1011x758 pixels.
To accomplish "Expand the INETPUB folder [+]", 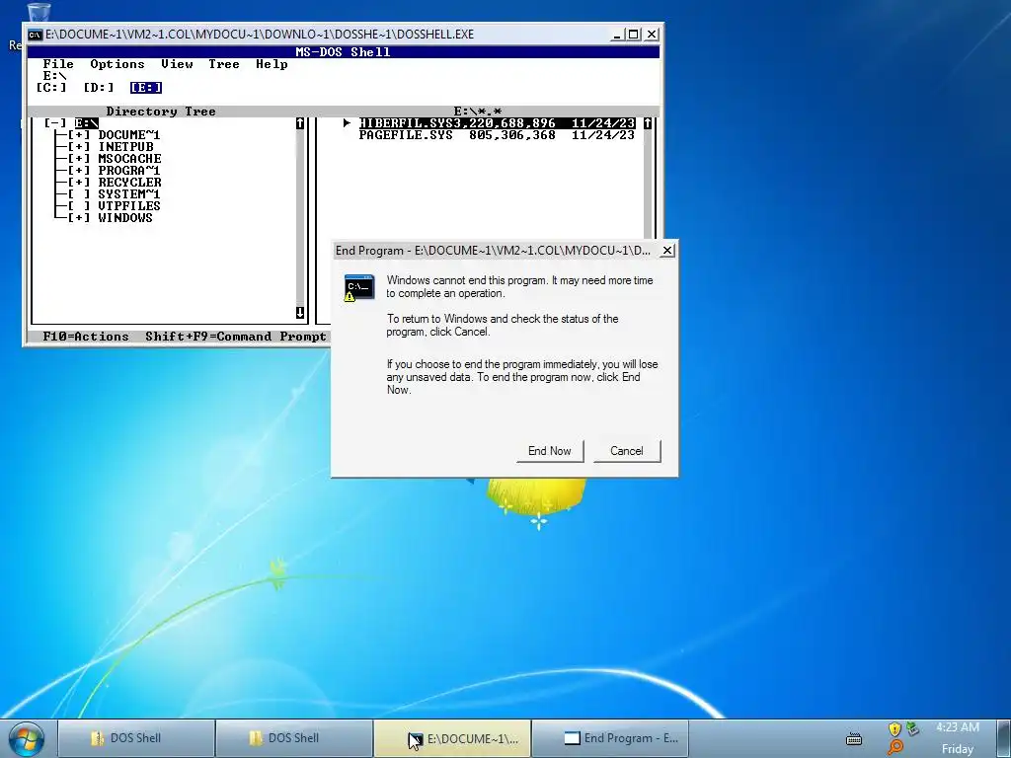I will (79, 147).
